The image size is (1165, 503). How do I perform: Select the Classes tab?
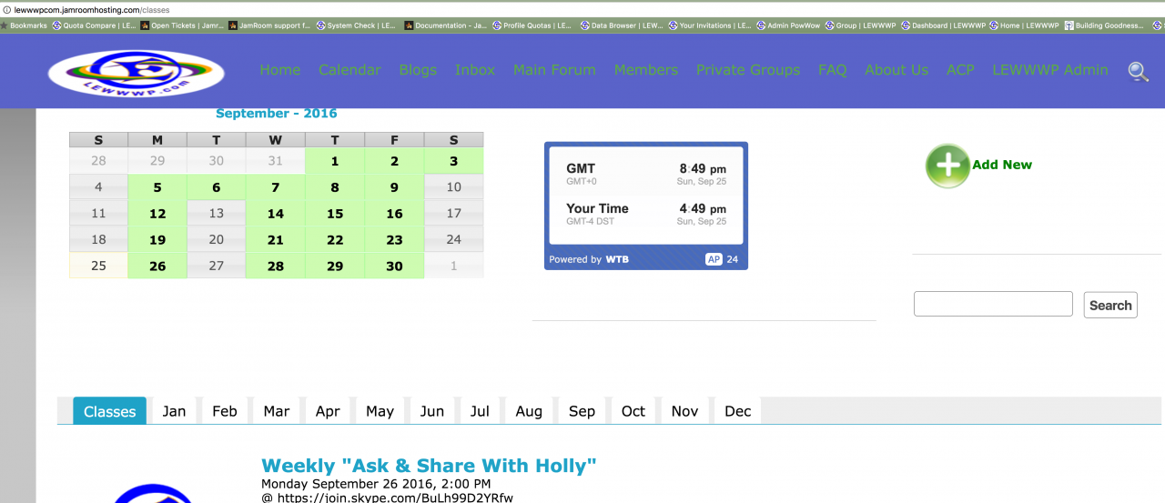[x=109, y=411]
